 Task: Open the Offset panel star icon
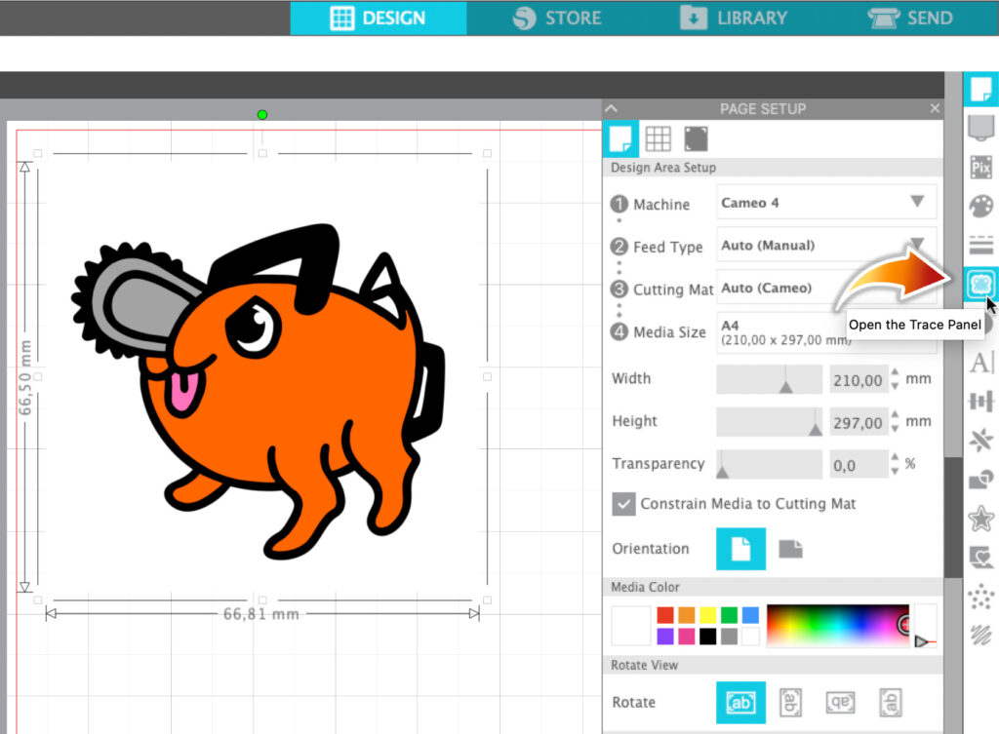tap(981, 518)
